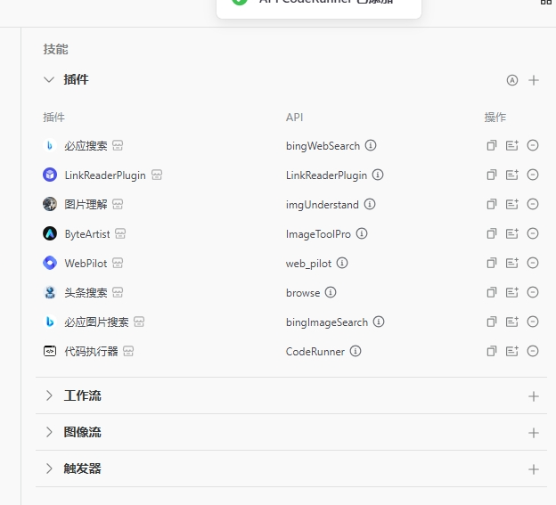Select the 必应搜索 plugin name

click(x=86, y=146)
